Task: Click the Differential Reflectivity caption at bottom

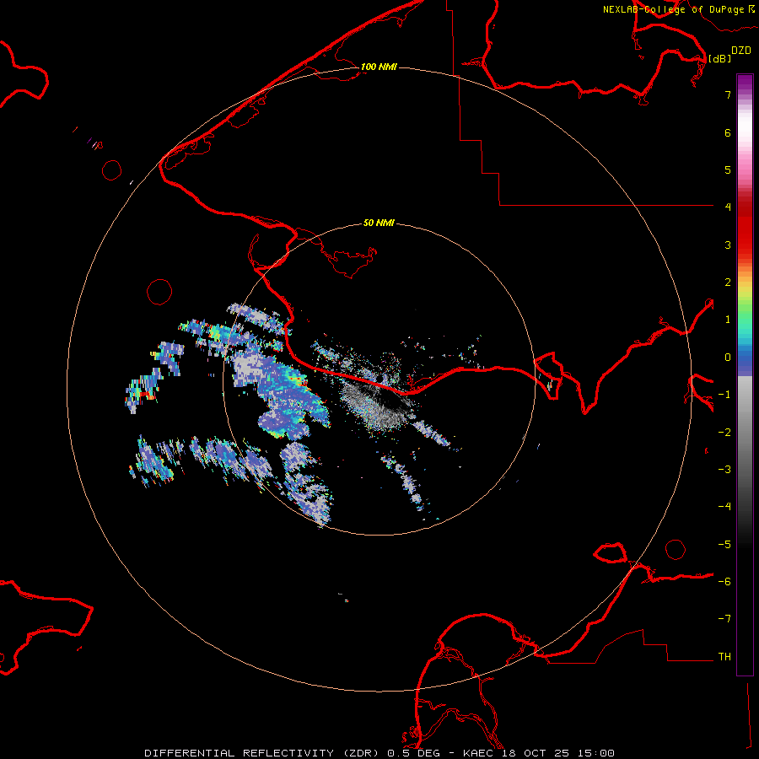Action: coord(379,753)
